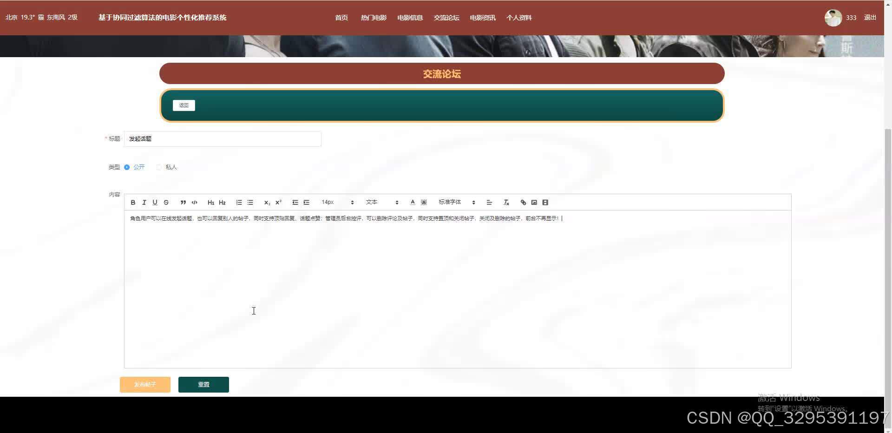Apply Heading 2 style
Image resolution: width=892 pixels, height=433 pixels.
[222, 203]
